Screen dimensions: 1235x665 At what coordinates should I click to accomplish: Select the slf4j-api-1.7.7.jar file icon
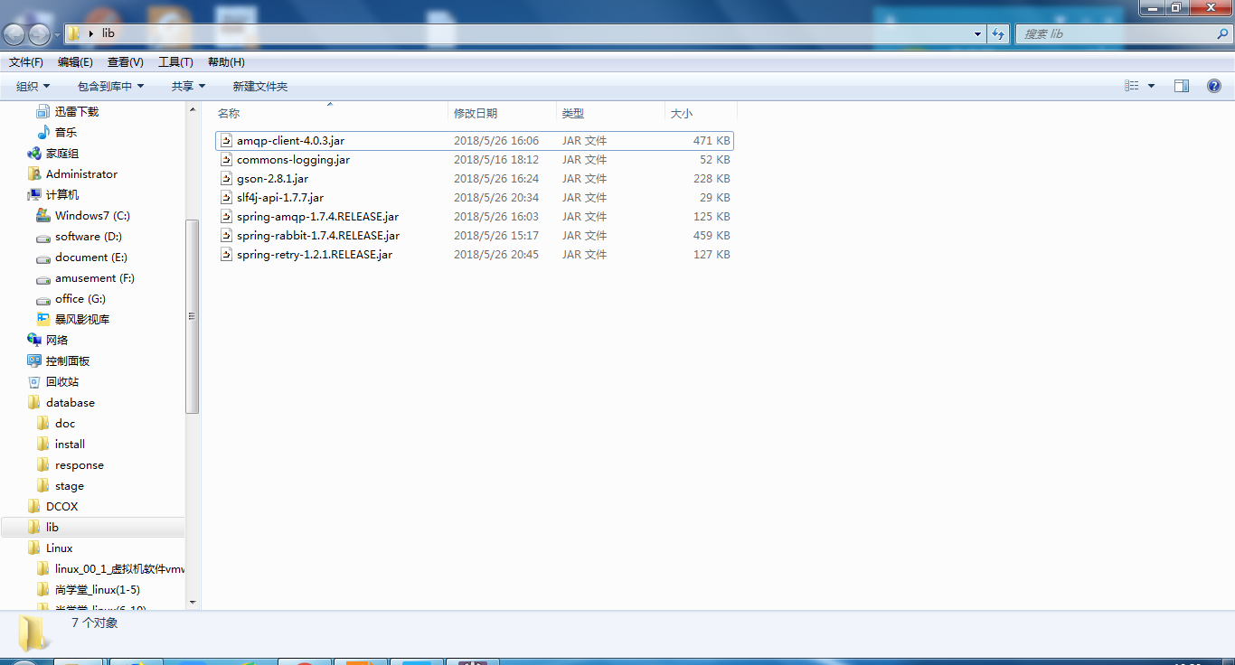click(x=227, y=198)
